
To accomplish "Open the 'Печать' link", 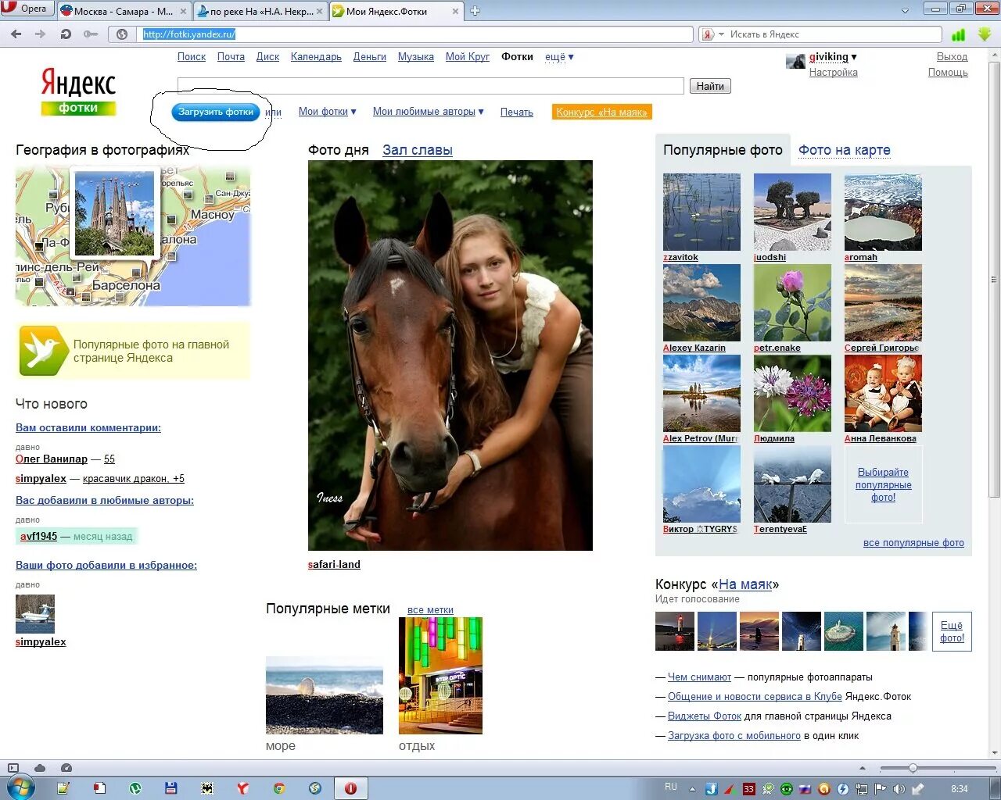I will click(516, 112).
